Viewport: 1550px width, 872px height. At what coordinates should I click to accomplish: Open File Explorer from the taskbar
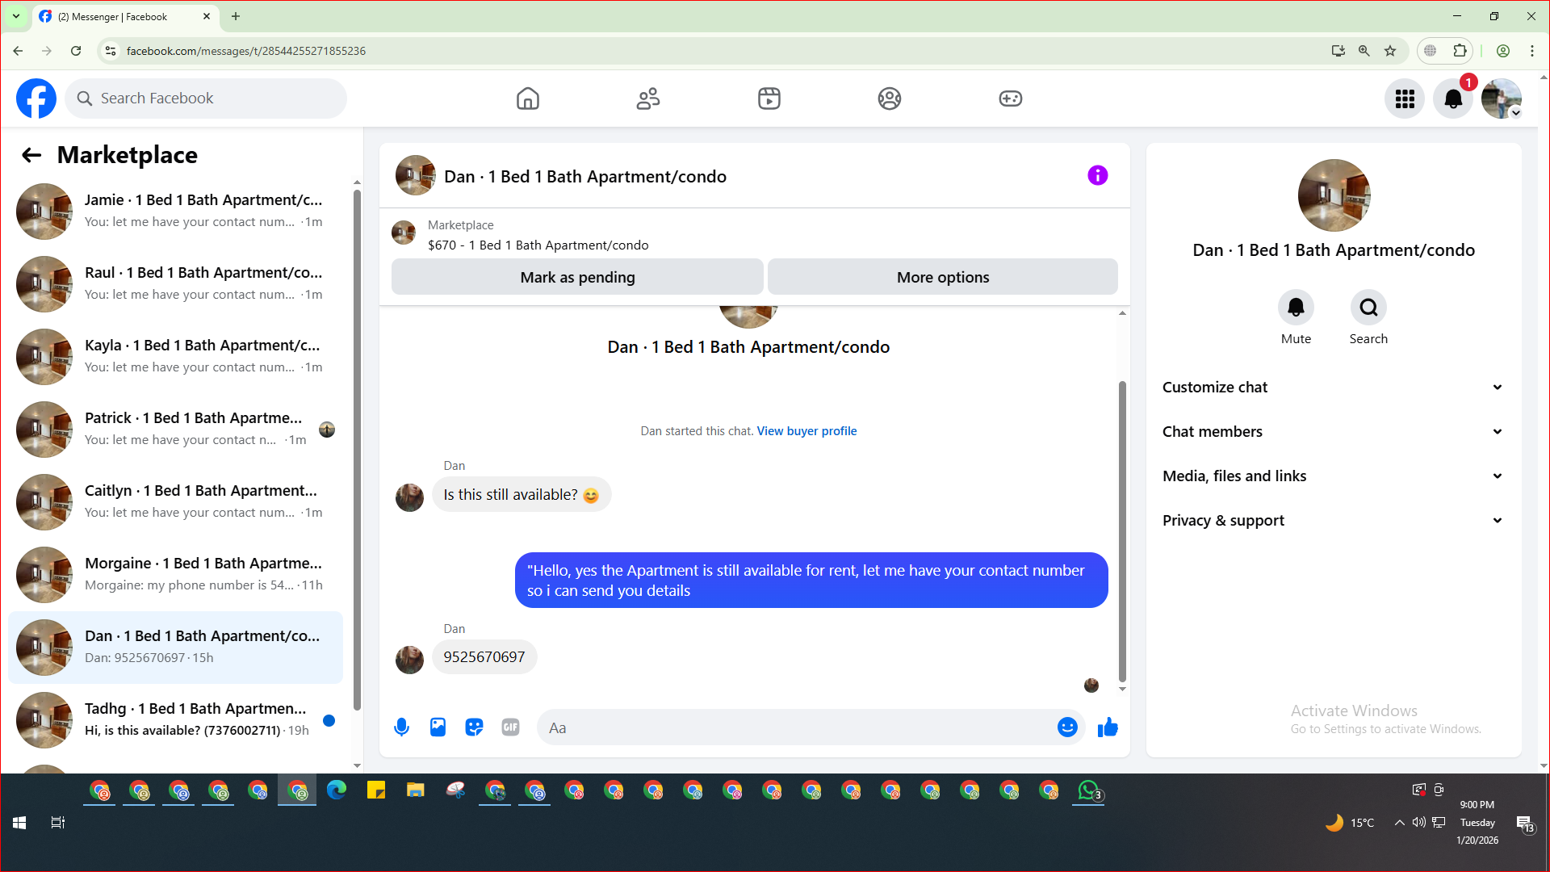[416, 790]
